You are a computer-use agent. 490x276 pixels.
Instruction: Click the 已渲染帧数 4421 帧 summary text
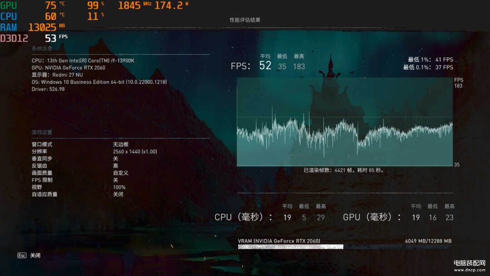click(x=344, y=170)
